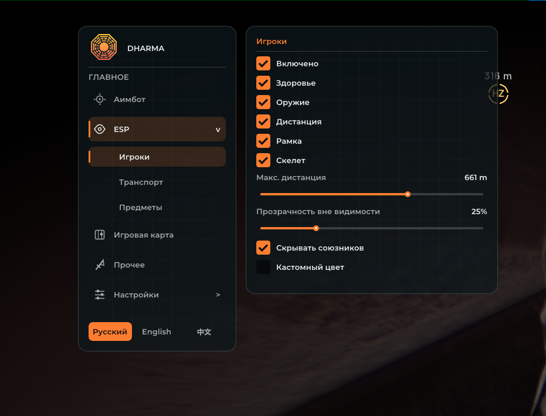546x416 pixels.
Task: Toggle the Дистанция checkbox
Action: pyautogui.click(x=263, y=121)
